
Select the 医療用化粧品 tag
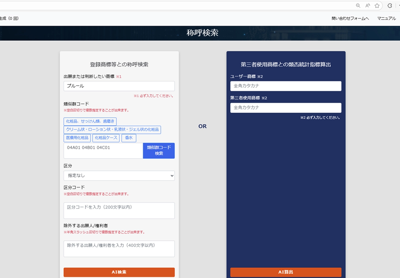(x=77, y=138)
